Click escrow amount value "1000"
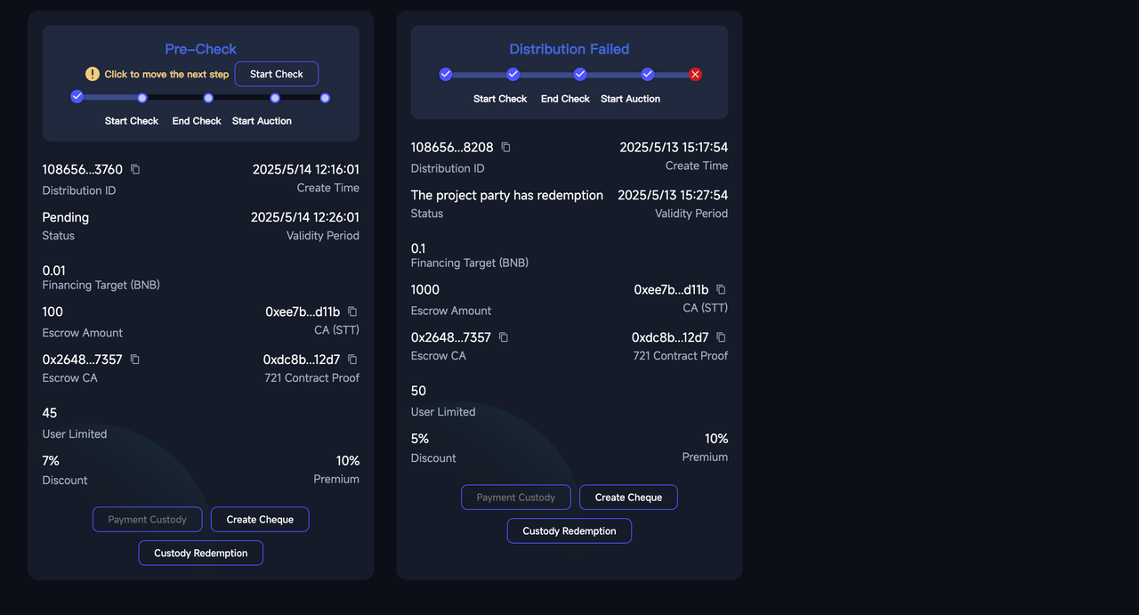Viewport: 1139px width, 615px height. 425,289
